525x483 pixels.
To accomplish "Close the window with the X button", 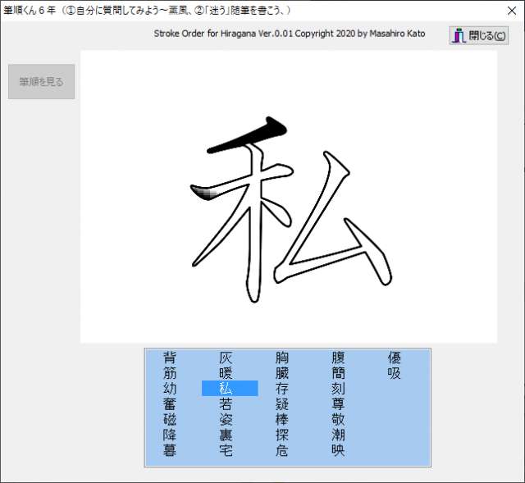I will [x=512, y=11].
